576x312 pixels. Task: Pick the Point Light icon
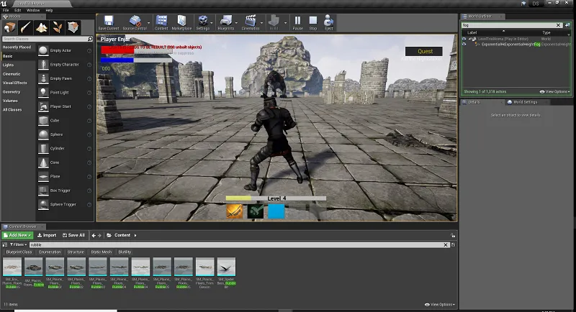(x=43, y=93)
